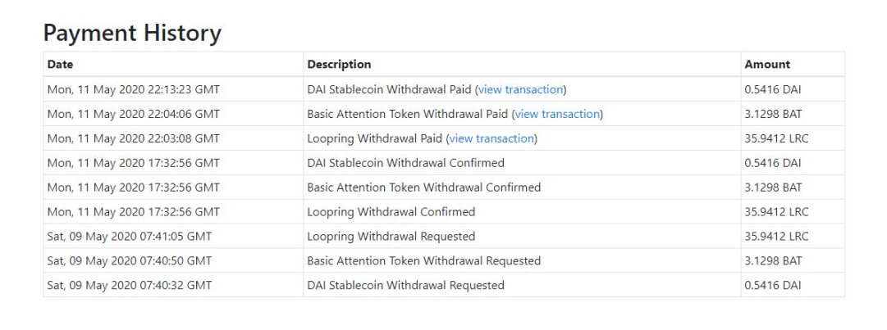Select DAI Stablecoin Withdrawal Confirmed row text
Image resolution: width=887 pixels, height=330 pixels.
405,163
